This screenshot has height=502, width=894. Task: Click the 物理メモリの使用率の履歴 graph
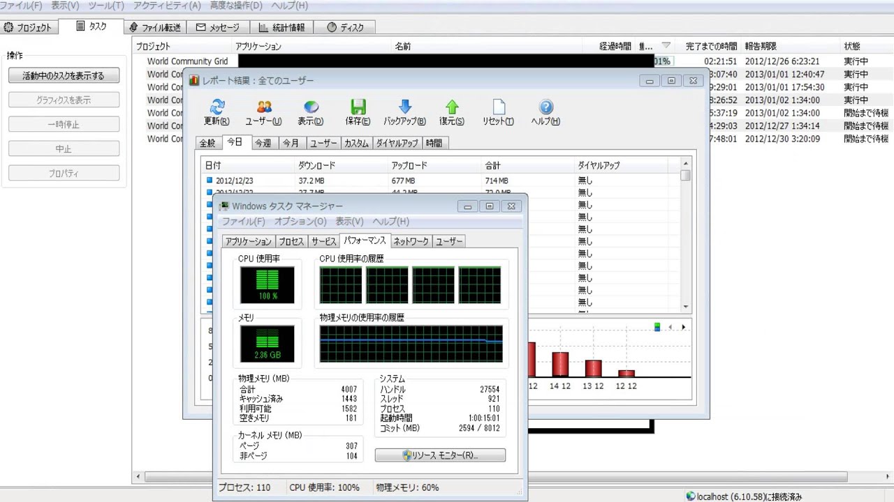(x=411, y=343)
